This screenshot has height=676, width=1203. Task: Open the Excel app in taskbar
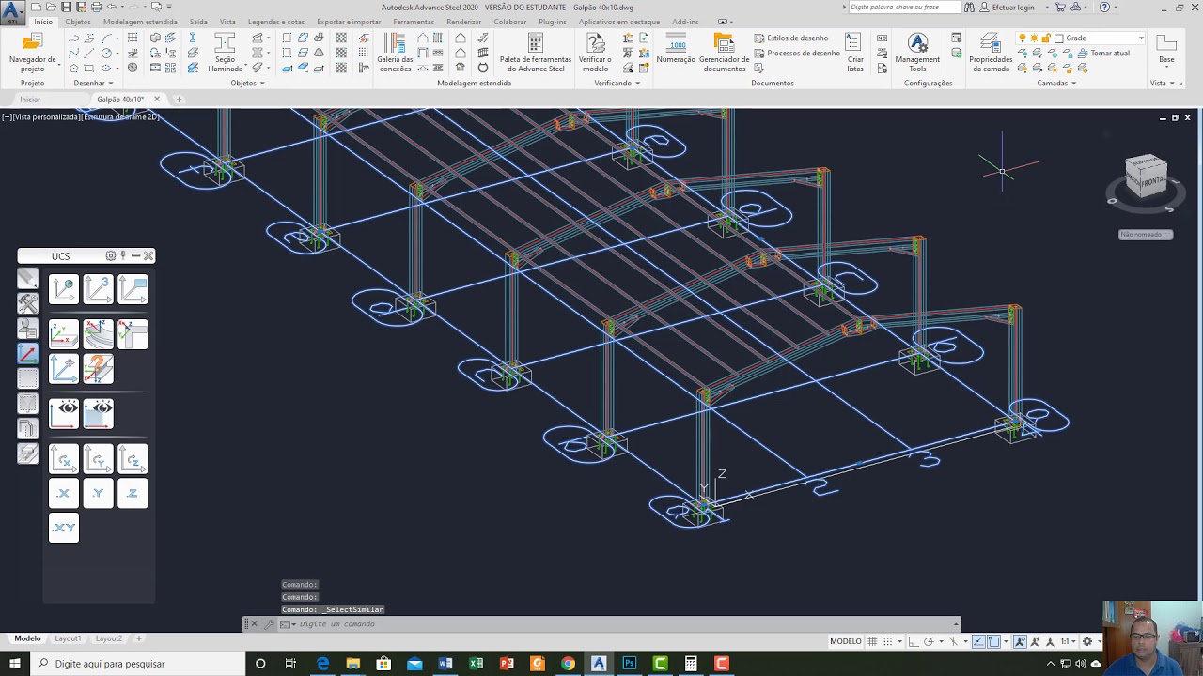tap(477, 664)
